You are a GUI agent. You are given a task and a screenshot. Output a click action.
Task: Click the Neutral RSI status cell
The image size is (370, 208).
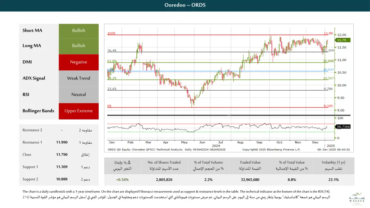[78, 95]
